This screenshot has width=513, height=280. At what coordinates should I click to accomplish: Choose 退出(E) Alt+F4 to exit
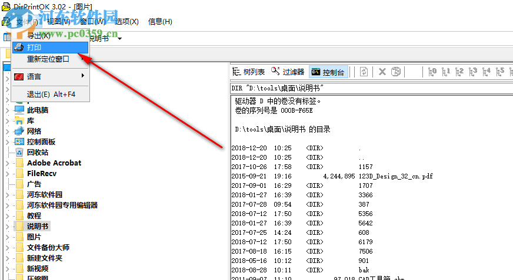51,95
